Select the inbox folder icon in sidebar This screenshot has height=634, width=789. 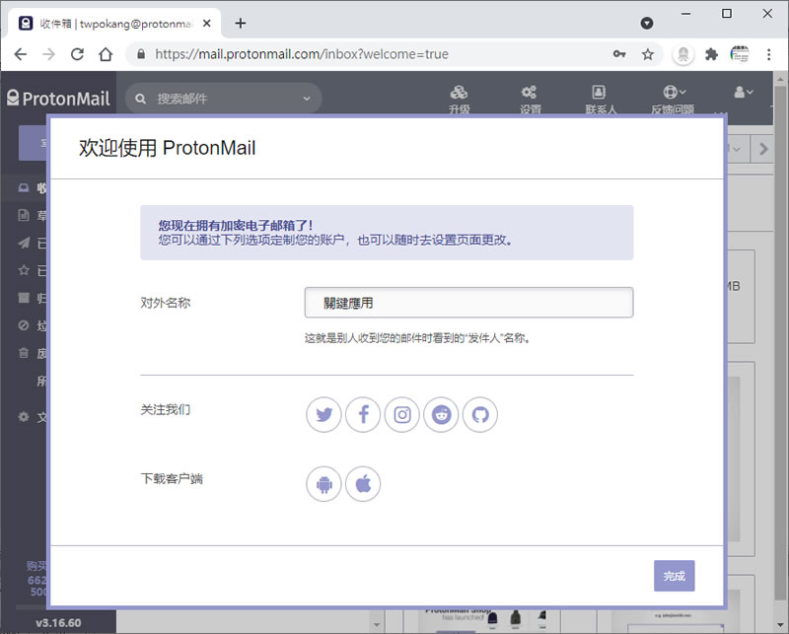[24, 187]
